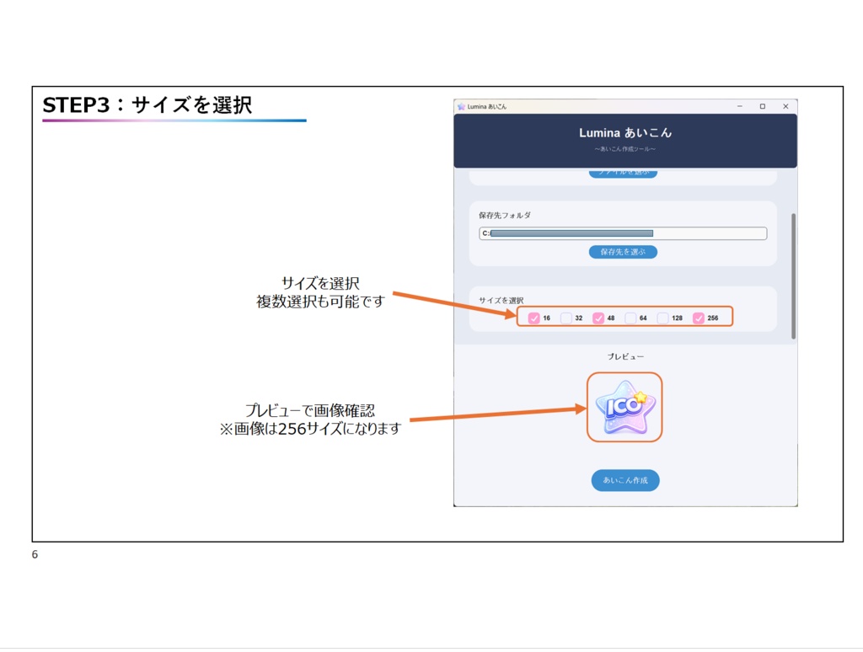Enable the 128 size checkbox

(662, 318)
